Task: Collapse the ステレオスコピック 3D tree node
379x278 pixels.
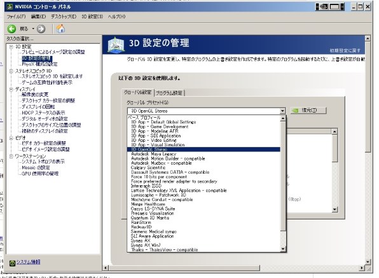Action: (11, 71)
